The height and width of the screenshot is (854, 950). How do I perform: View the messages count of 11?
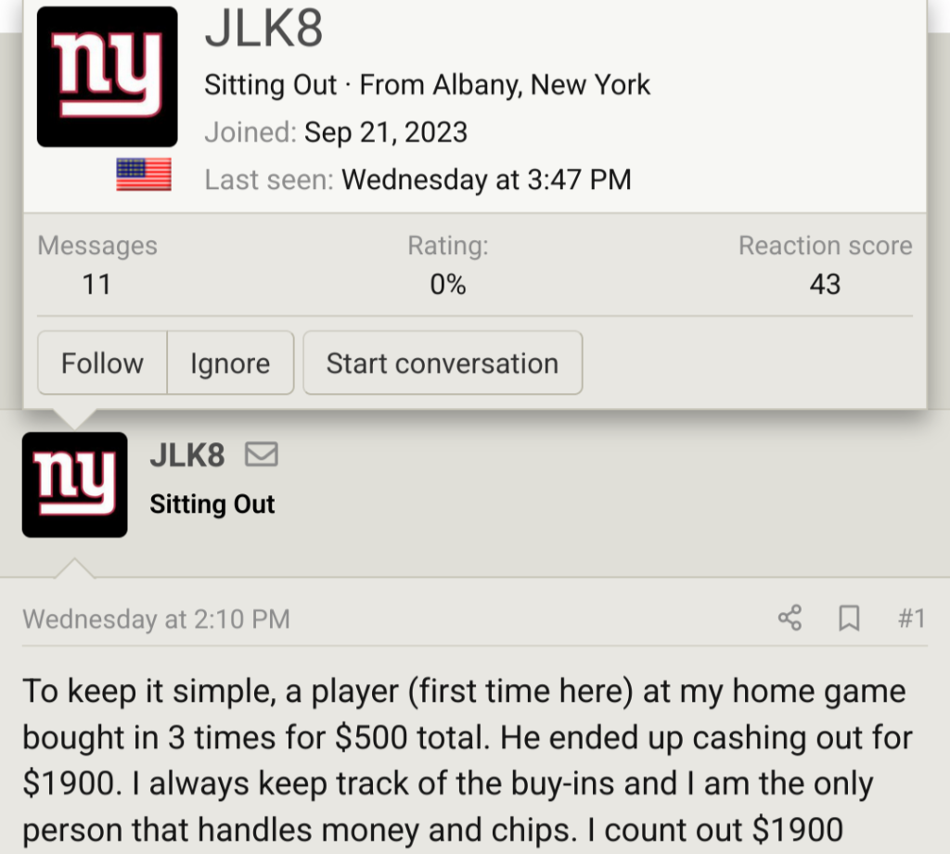[x=96, y=284]
